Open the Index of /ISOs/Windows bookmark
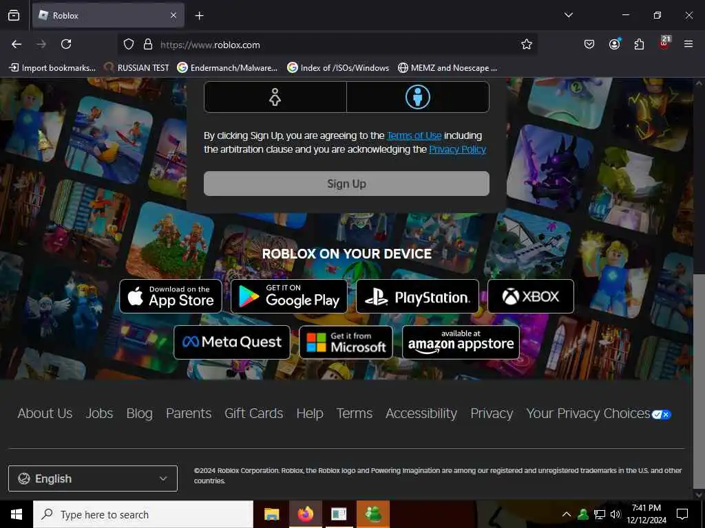Viewport: 705px width, 528px height. 338,68
